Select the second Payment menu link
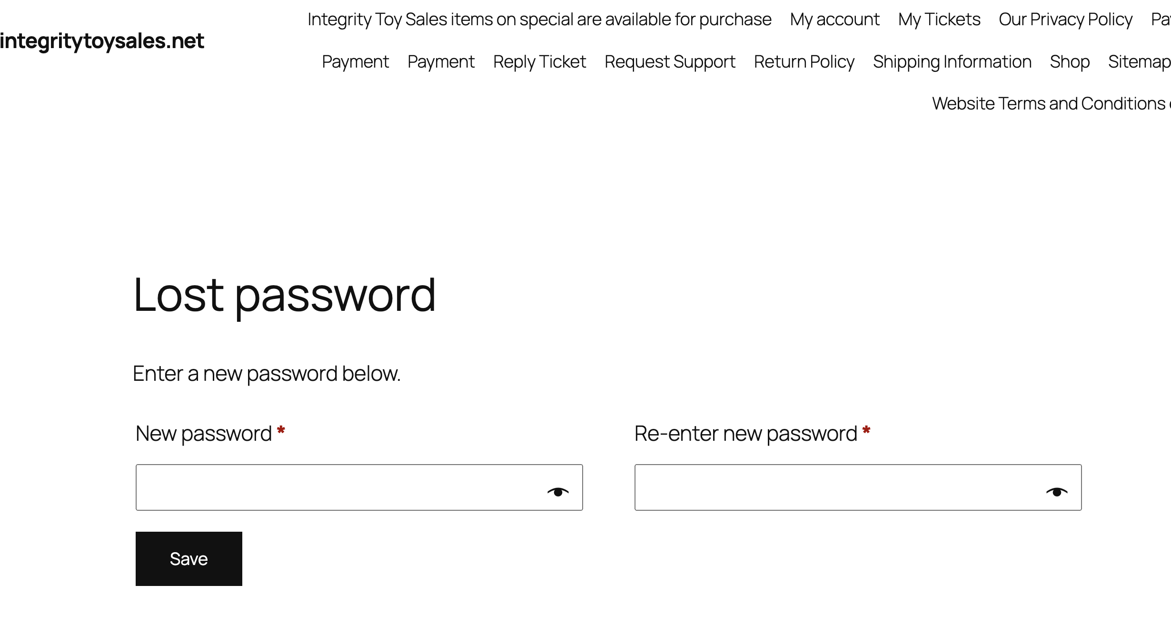 pyautogui.click(x=441, y=62)
